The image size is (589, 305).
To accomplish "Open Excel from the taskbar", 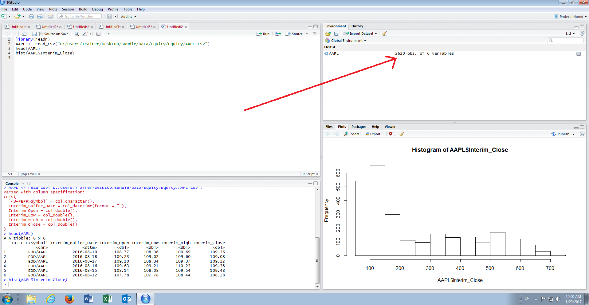I will pos(108,299).
